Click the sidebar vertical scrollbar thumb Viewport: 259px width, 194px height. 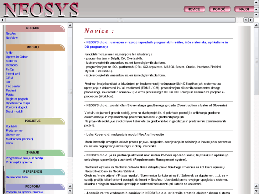click(70, 93)
